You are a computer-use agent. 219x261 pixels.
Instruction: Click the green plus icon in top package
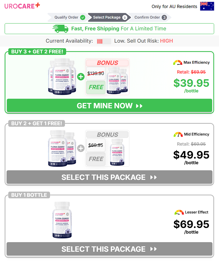[x=81, y=77]
